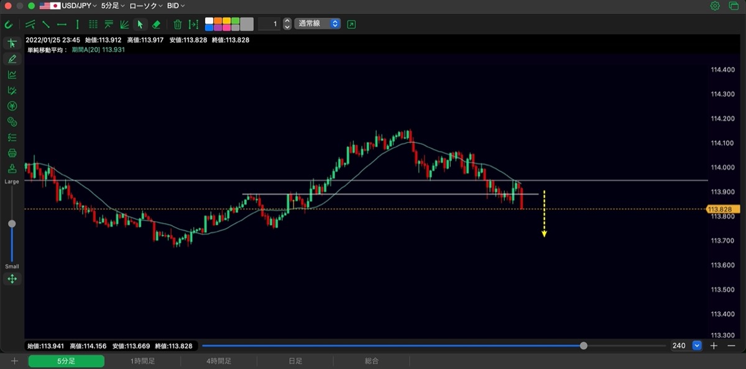The width and height of the screenshot is (746, 369).
Task: Click the dotted grid lines tool
Action: (x=93, y=24)
